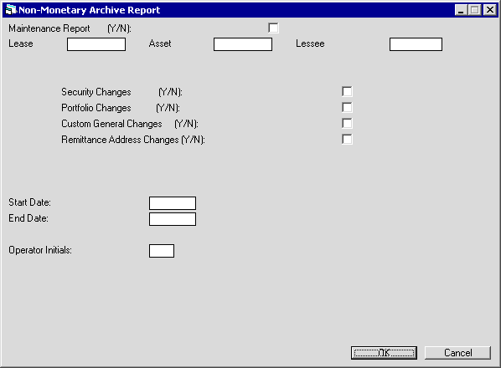
Task: Click the Start Date label text
Action: 29,202
